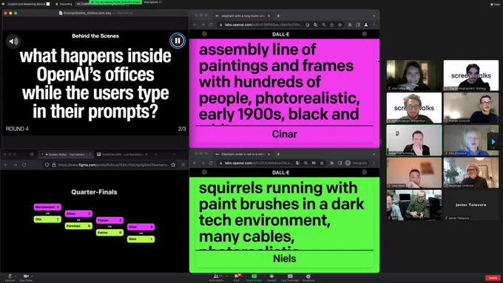This screenshot has width=503, height=283.
Task: Open new tab in the Firefox window
Action: pos(155,154)
